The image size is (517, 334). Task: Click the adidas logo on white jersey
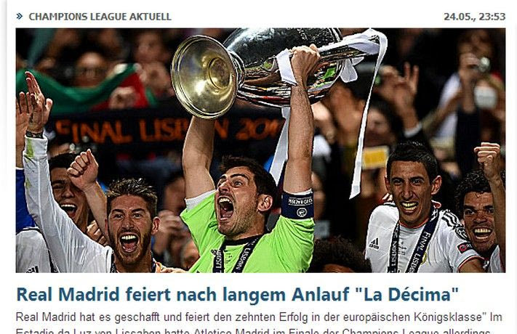click(x=374, y=244)
